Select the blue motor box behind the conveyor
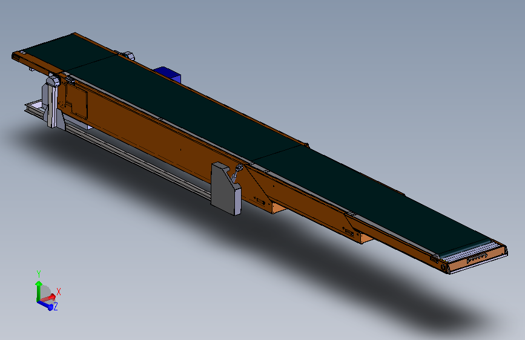Viewport: 525px width, 340px height. (x=170, y=74)
